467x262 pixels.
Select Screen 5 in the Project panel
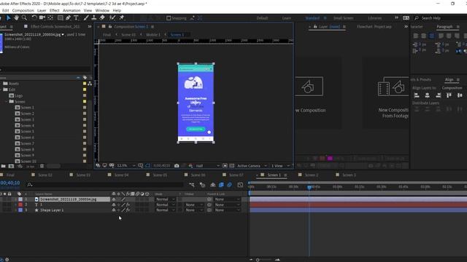[x=28, y=132]
